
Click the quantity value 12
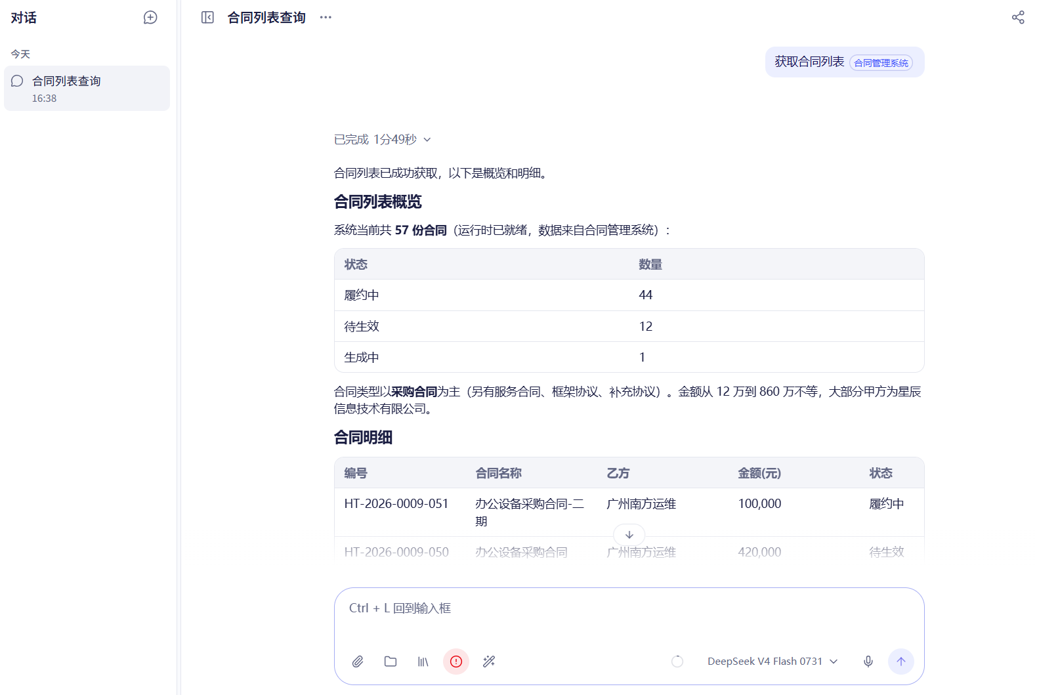[646, 326]
